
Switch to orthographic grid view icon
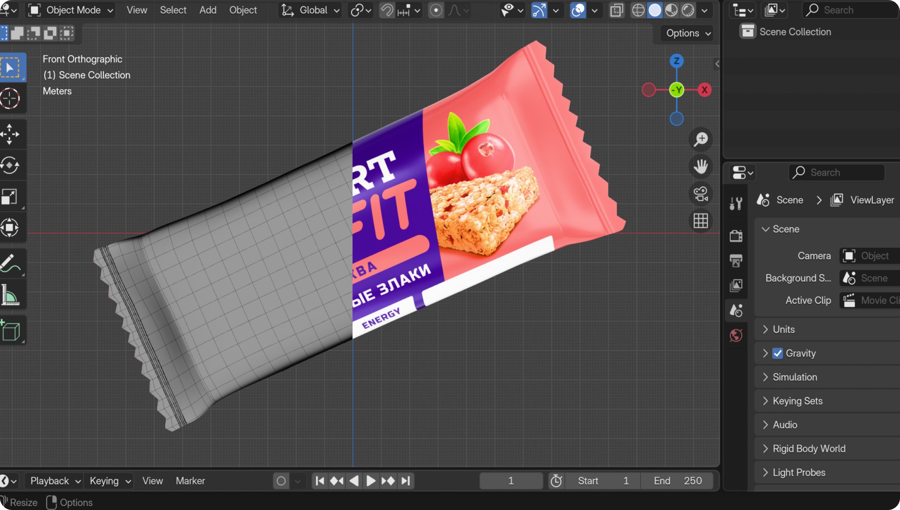coord(701,221)
